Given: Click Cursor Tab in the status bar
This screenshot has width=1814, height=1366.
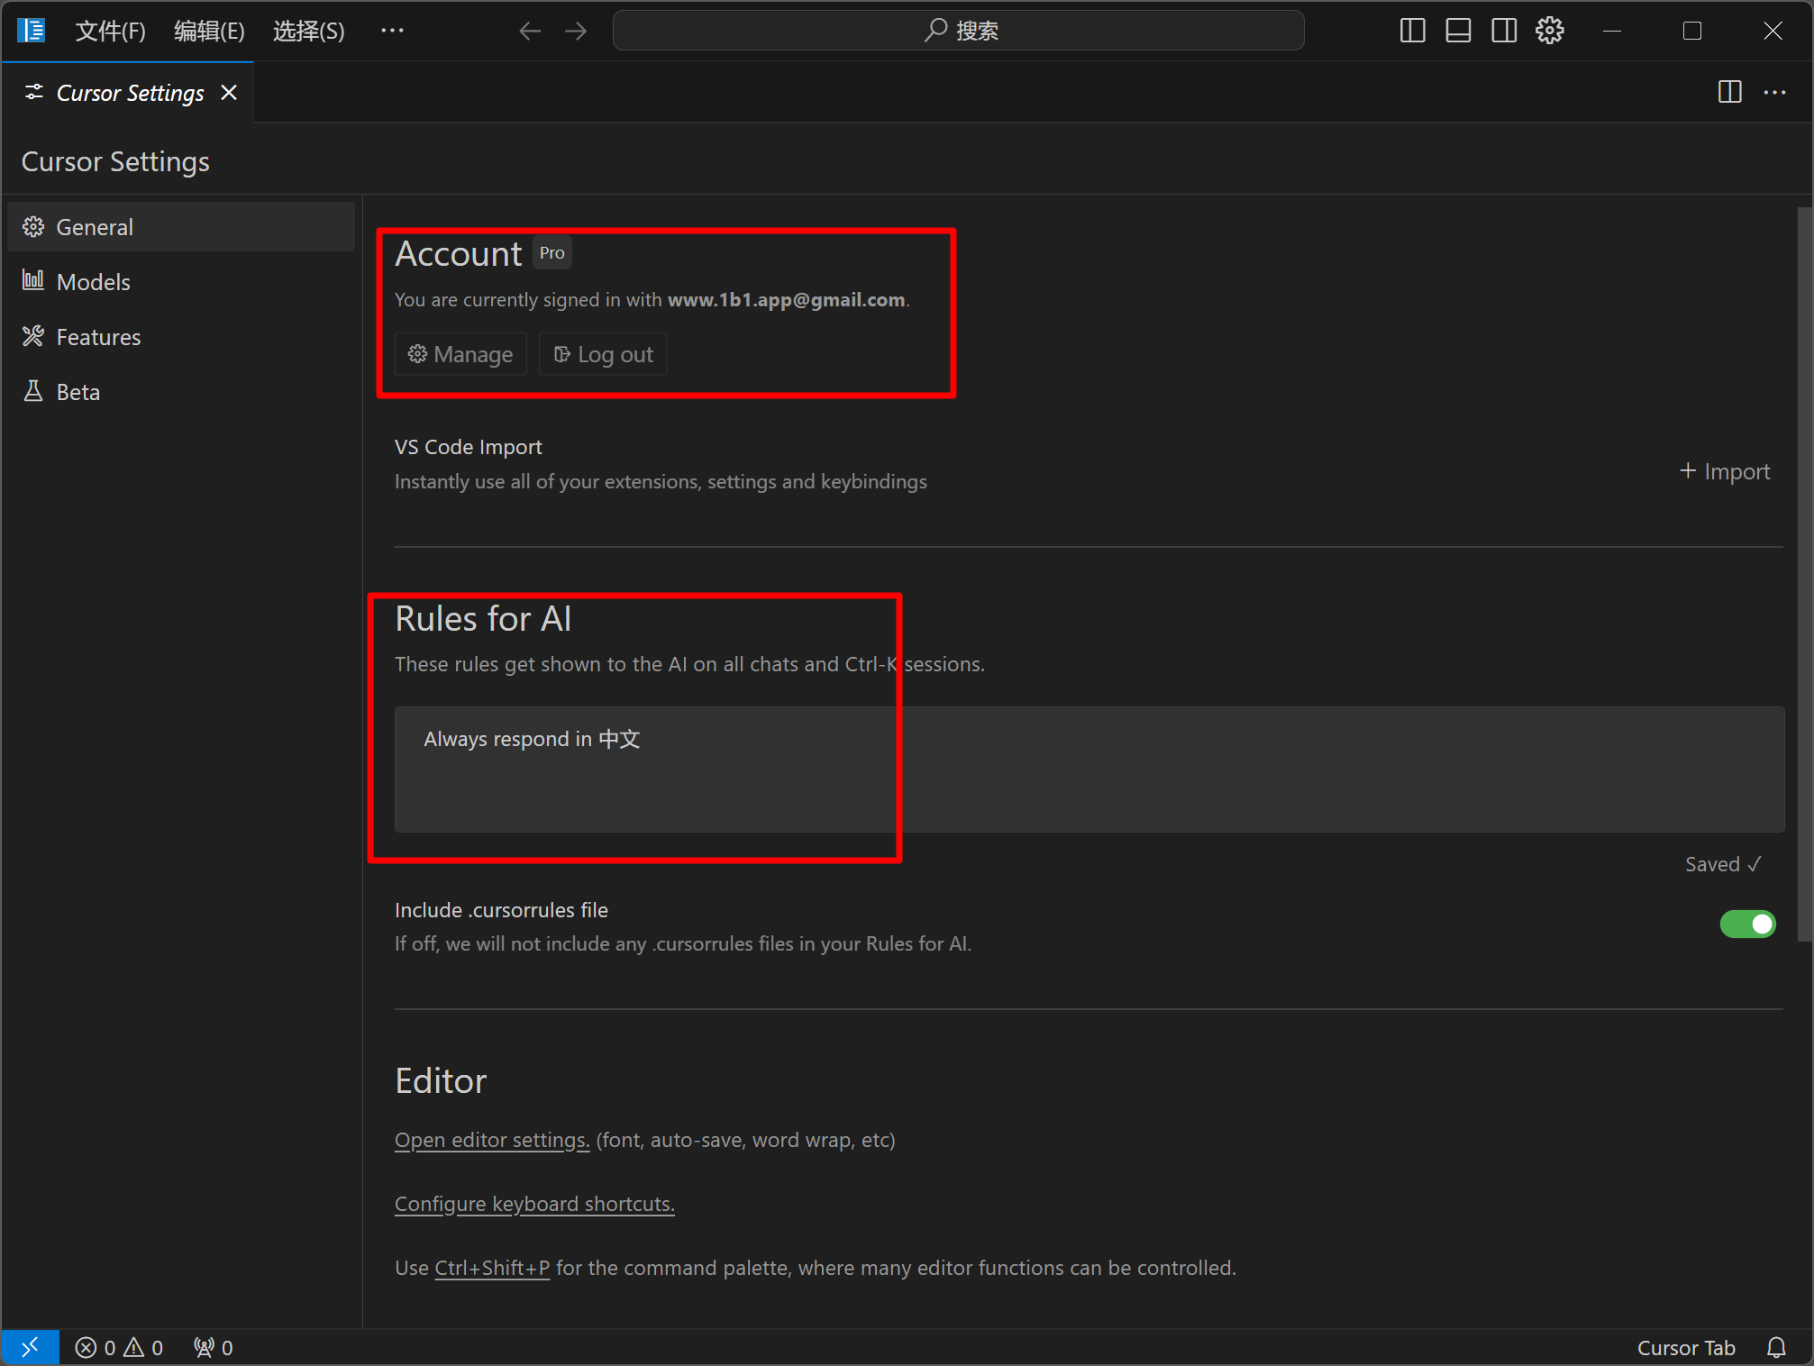Looking at the screenshot, I should [1686, 1347].
